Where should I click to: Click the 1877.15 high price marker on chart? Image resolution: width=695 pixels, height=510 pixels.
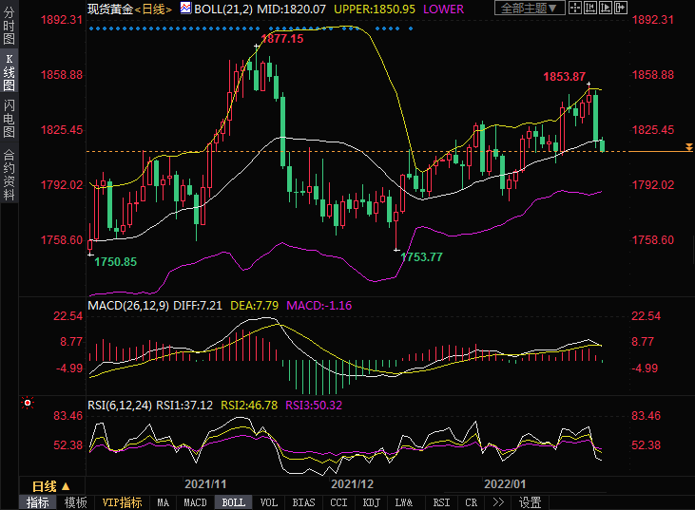pos(281,39)
